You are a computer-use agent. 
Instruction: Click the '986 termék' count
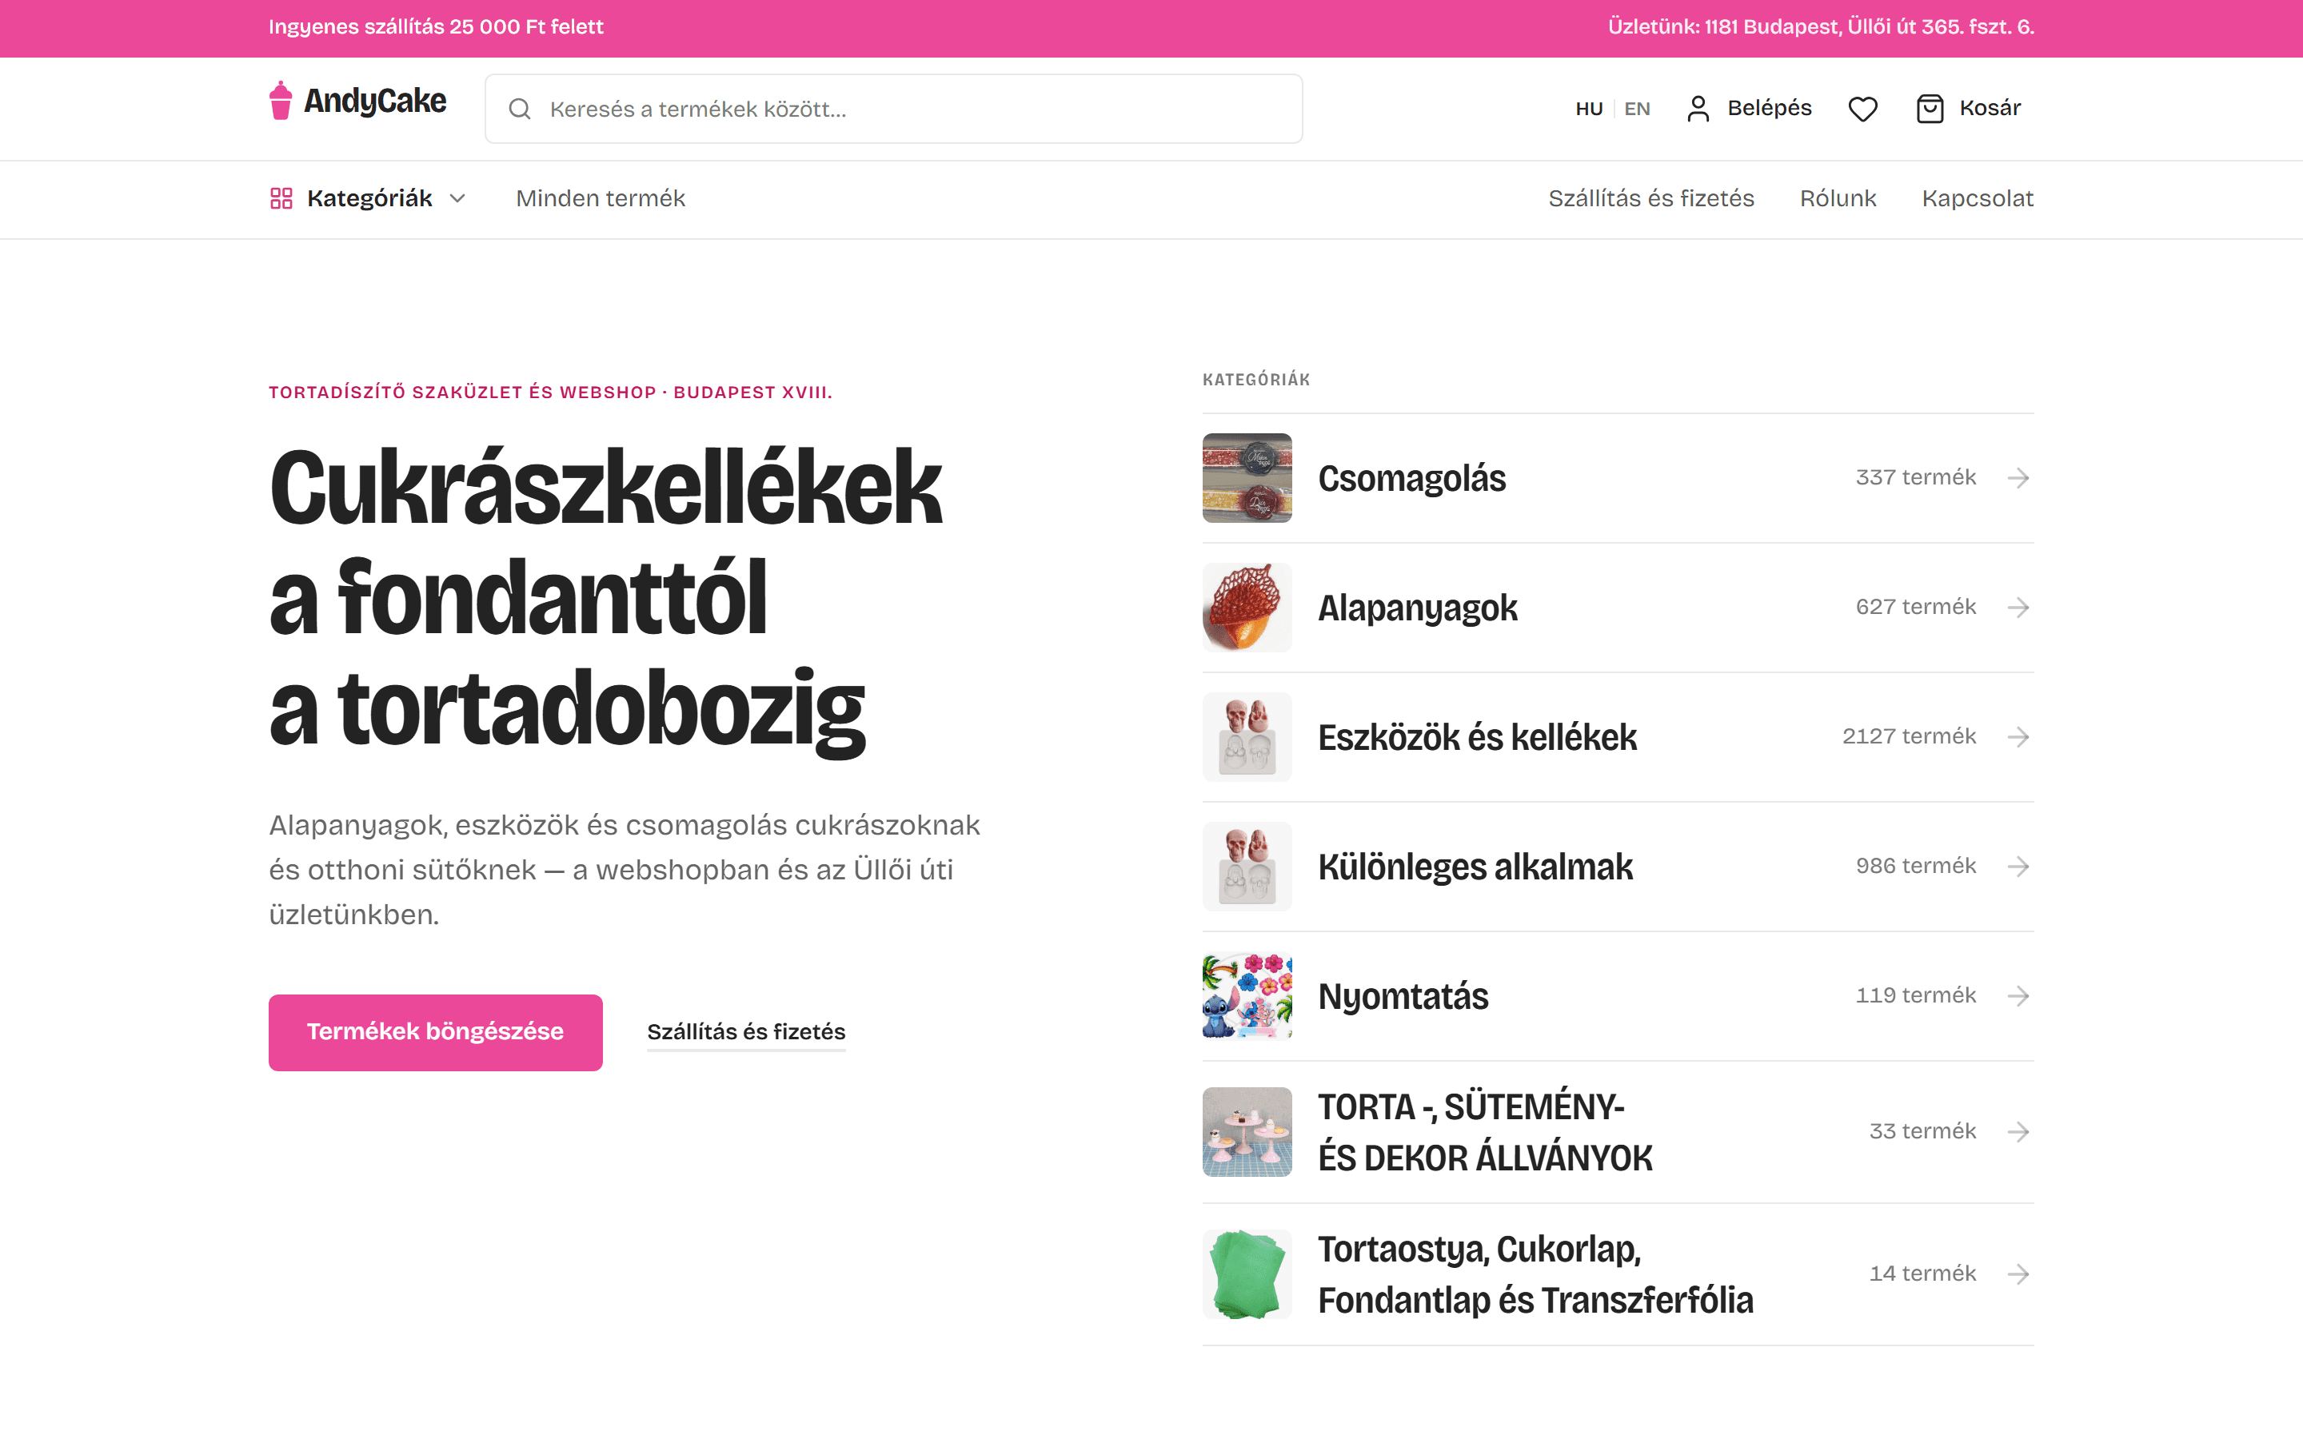tap(1916, 865)
